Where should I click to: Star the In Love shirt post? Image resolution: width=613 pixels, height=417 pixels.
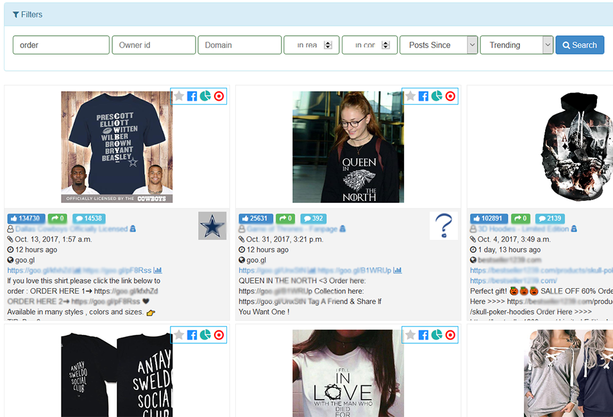click(x=410, y=335)
